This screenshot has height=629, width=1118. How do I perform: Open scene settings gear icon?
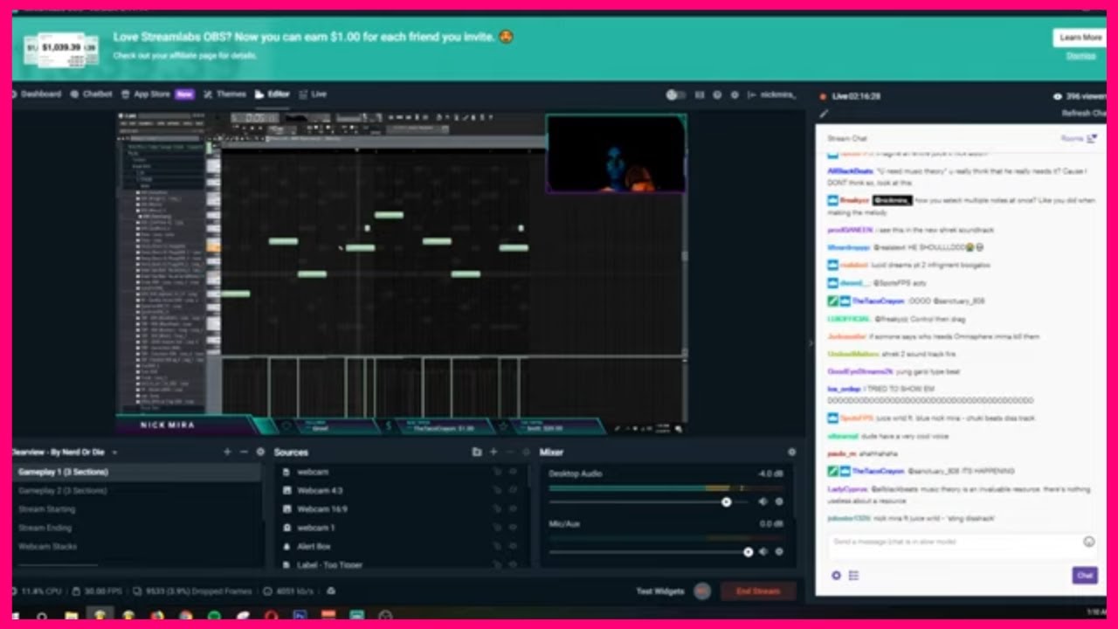260,452
